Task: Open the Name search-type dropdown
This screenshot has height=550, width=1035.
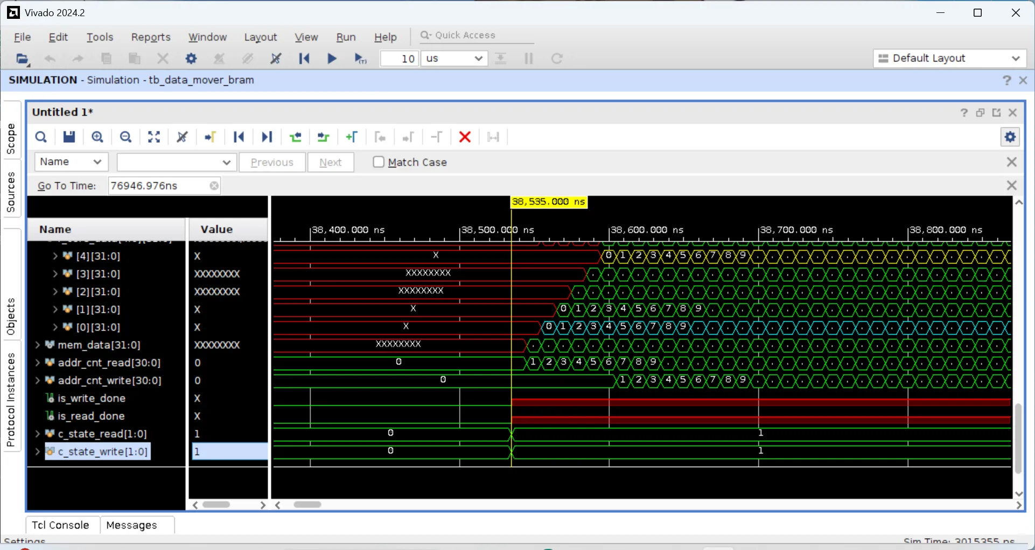Action: [x=72, y=162]
